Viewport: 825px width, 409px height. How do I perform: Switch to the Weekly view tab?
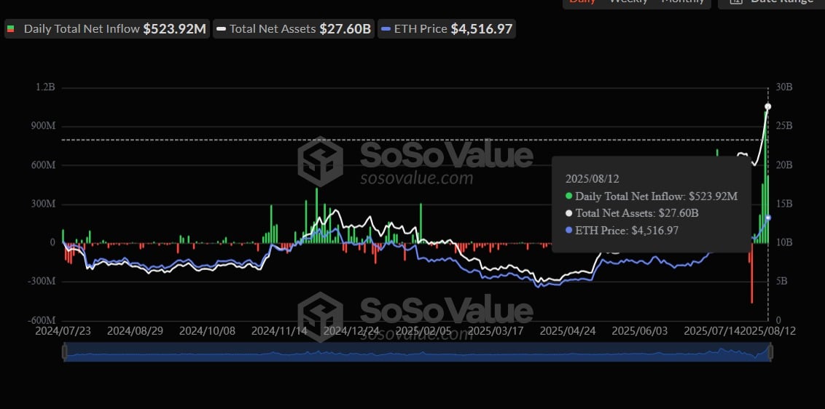click(x=628, y=2)
